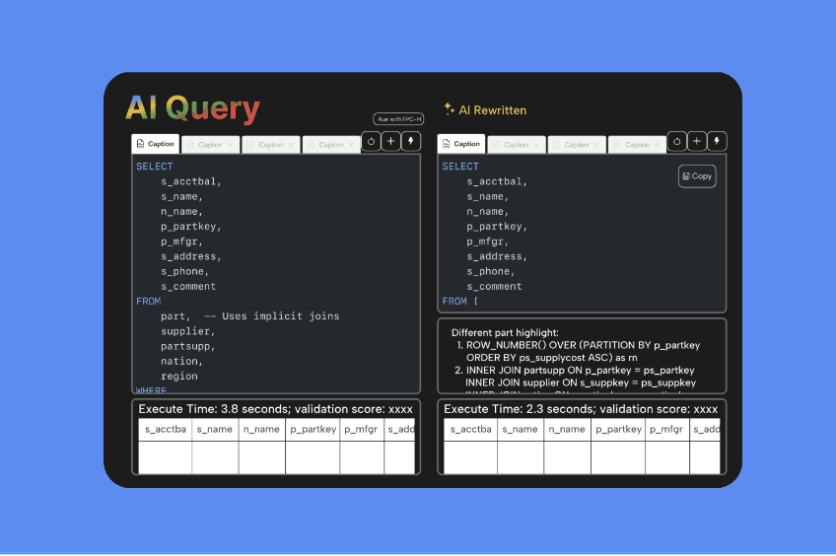Switch to the second Caption tab in the AI Rewritten panel

point(517,145)
